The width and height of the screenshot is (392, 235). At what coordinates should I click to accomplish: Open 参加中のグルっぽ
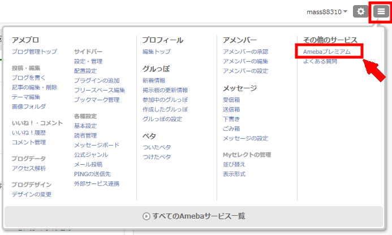[165, 100]
